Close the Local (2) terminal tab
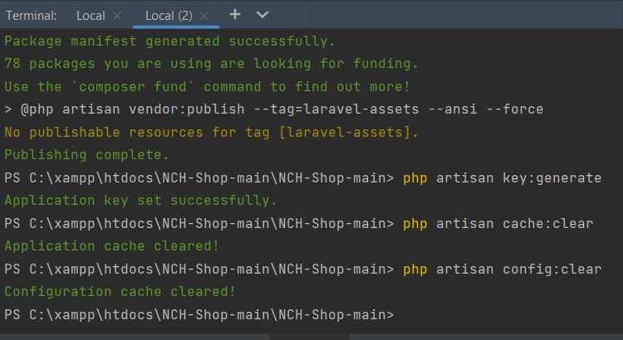The height and width of the screenshot is (340, 623). coord(204,16)
